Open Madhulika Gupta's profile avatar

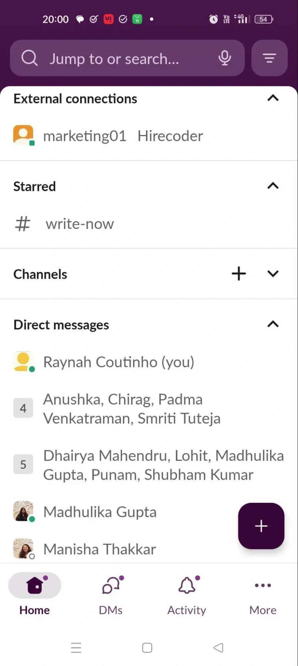coord(23,511)
